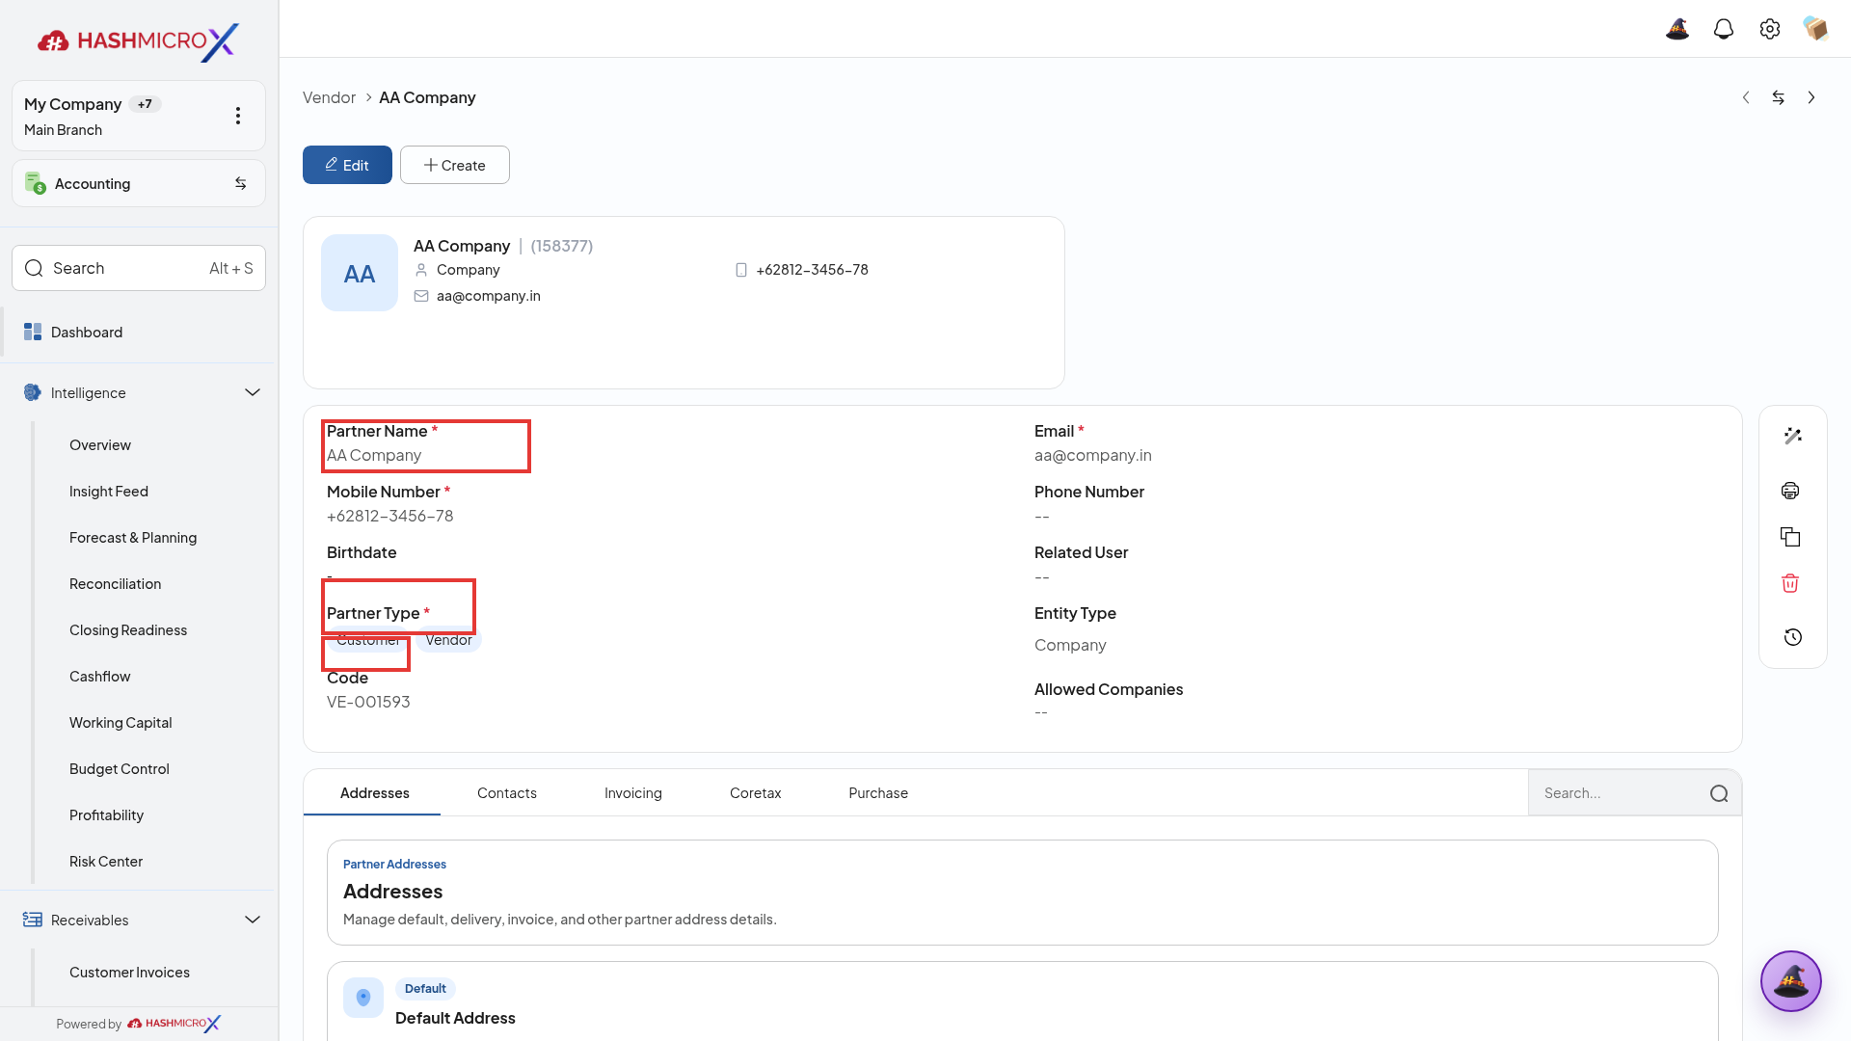Screen dimensions: 1851x1041
Task: Click the Vendor breadcrumb link
Action: pyautogui.click(x=329, y=97)
